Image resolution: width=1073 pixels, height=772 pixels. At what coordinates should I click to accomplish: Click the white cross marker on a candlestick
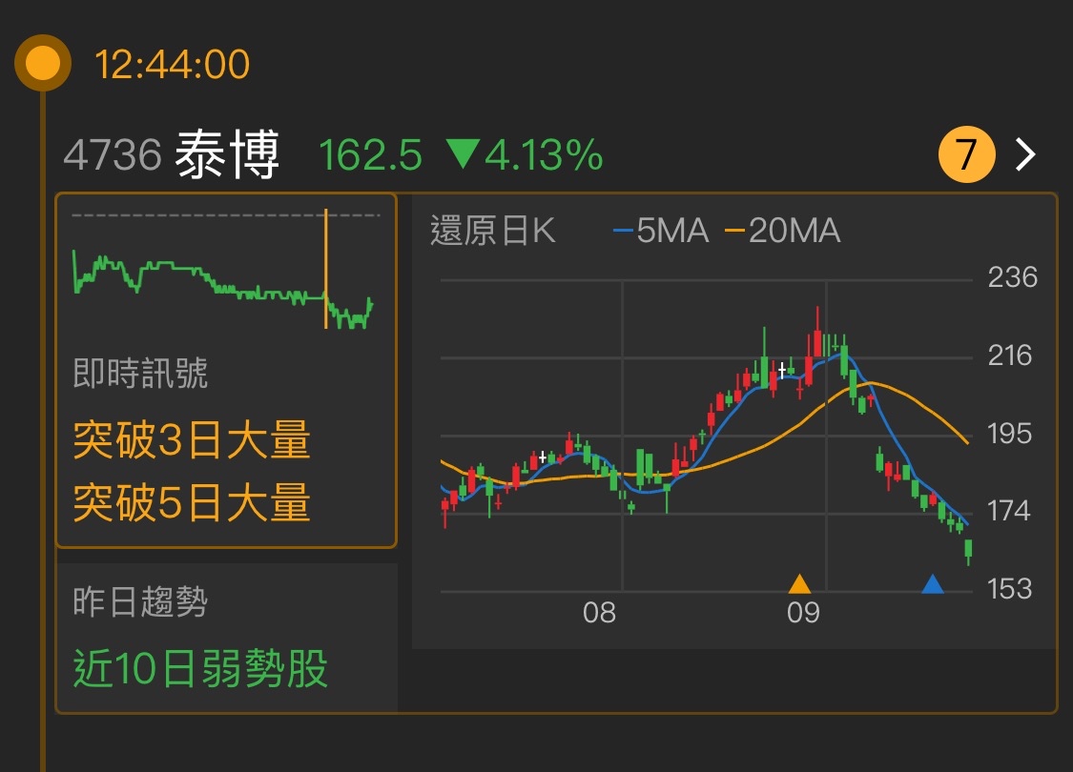pos(781,372)
